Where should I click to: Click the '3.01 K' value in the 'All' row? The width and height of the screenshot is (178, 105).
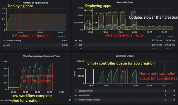(65, 45)
